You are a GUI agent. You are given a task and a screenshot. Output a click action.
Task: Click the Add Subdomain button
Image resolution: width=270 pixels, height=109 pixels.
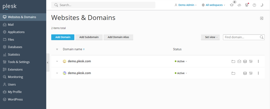coord(89,37)
